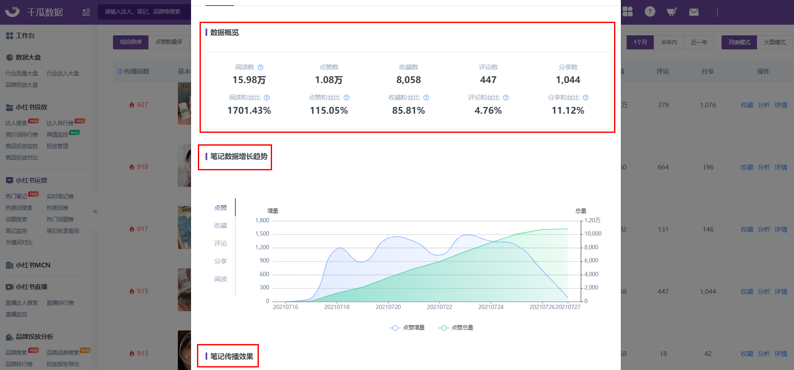
Task: Click the help question mark icon in header
Action: [649, 12]
